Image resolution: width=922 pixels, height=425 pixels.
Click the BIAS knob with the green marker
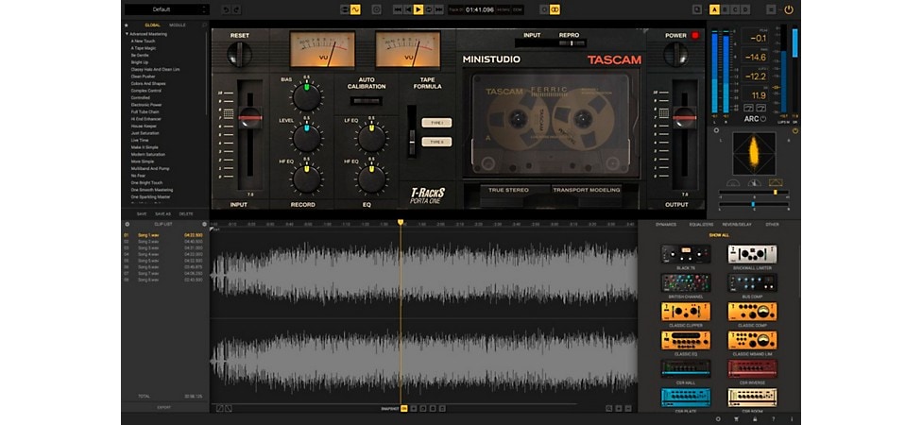coord(307,97)
